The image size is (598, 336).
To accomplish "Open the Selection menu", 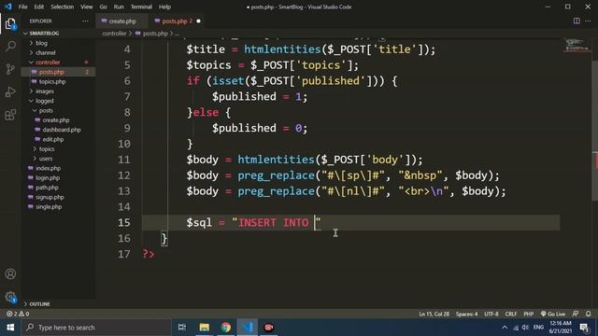I will coord(63,7).
